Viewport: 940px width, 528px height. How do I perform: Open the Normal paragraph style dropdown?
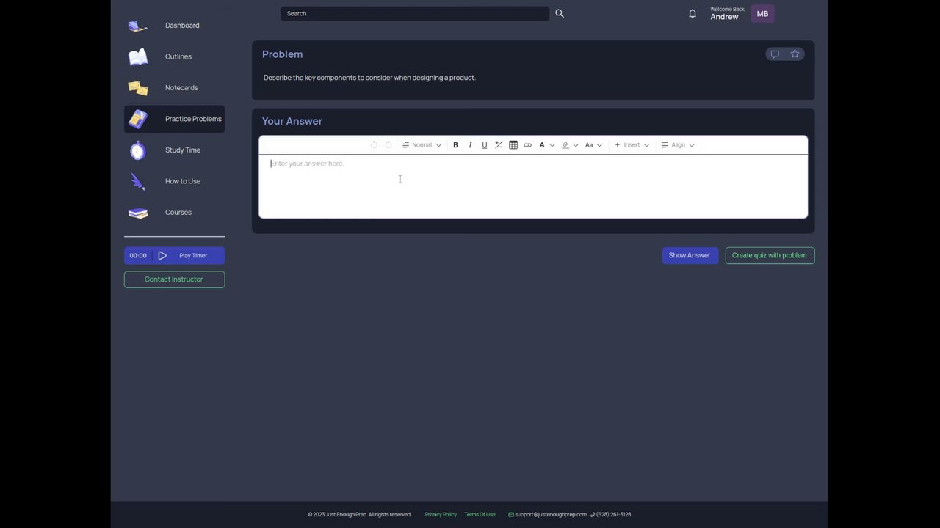422,145
